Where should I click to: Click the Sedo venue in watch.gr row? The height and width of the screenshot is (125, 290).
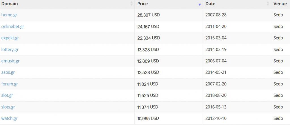coord(278,118)
